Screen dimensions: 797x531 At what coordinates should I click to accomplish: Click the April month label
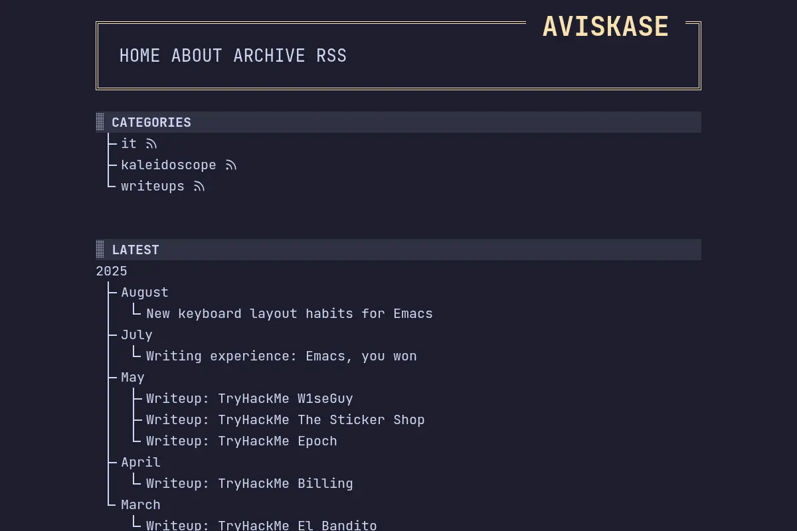(x=141, y=462)
